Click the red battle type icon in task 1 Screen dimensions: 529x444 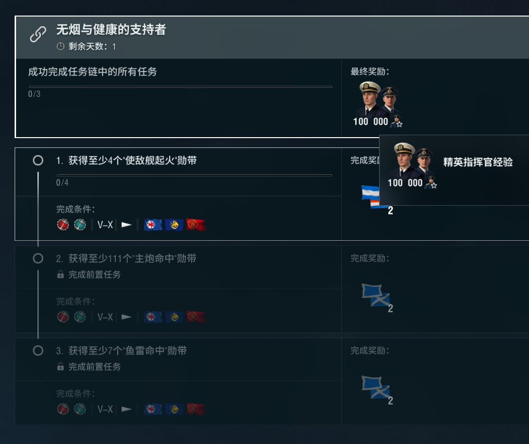[x=63, y=225]
